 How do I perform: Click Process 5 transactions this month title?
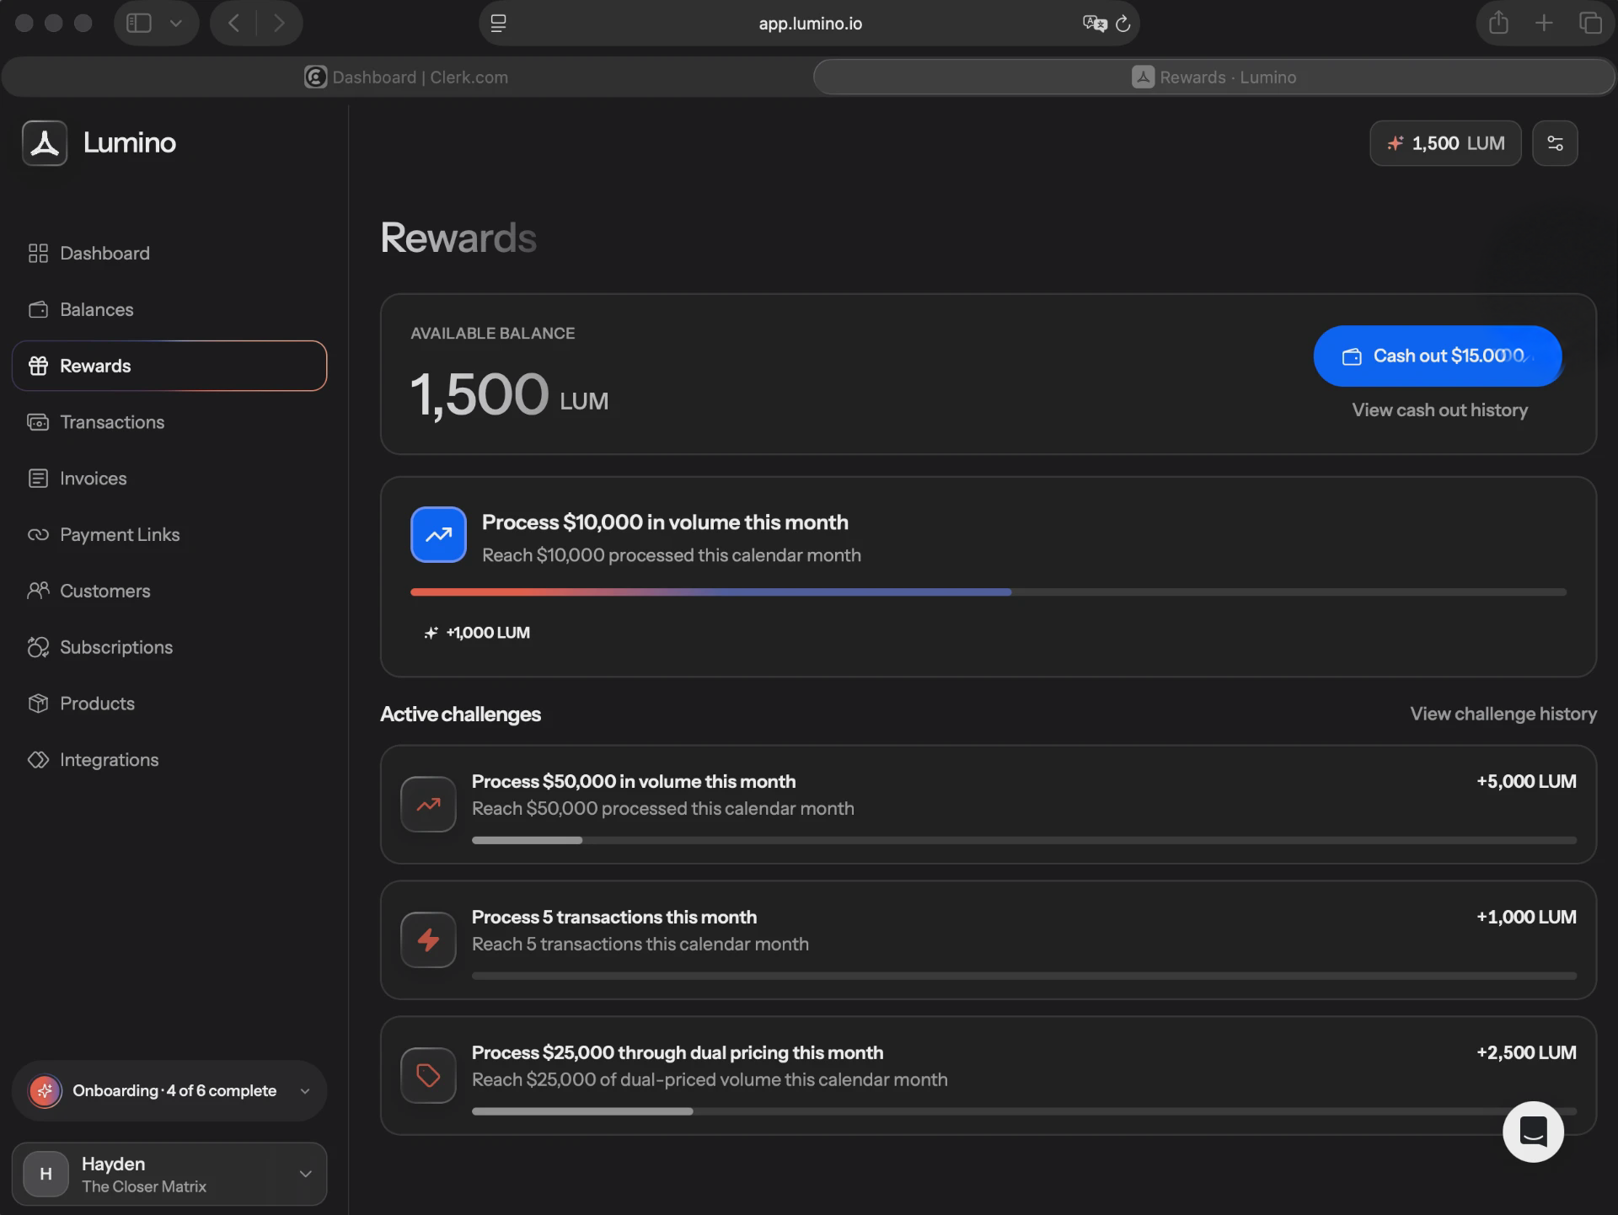pos(614,918)
